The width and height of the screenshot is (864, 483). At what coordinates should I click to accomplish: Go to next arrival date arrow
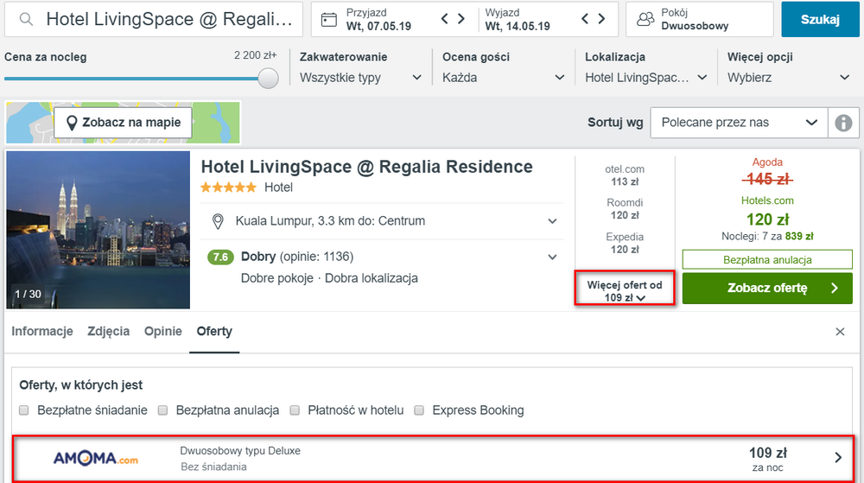(461, 19)
